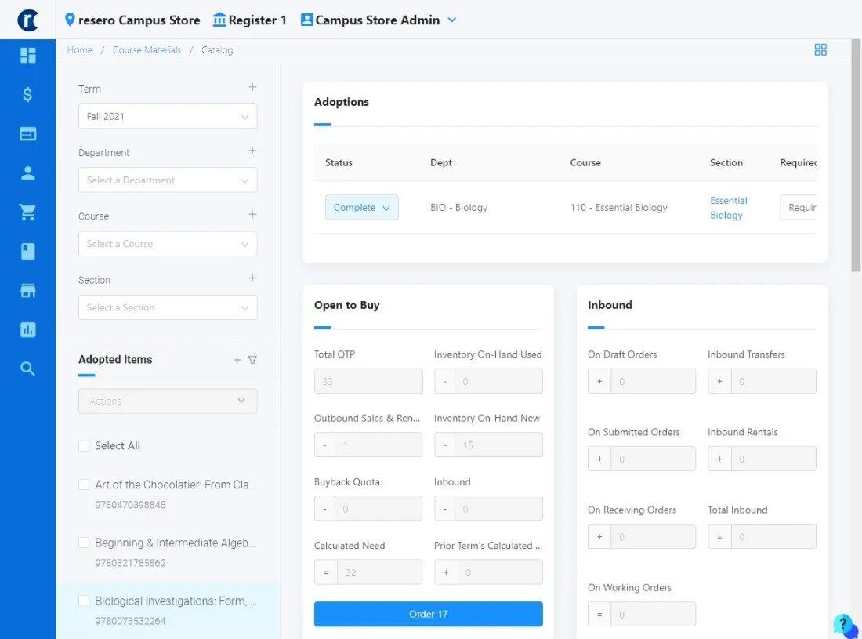Open the Fall 2021 term dropdown
This screenshot has width=862, height=639.
pos(168,115)
